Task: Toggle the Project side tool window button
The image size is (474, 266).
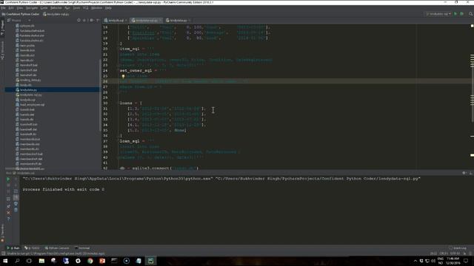Action: click(2, 28)
